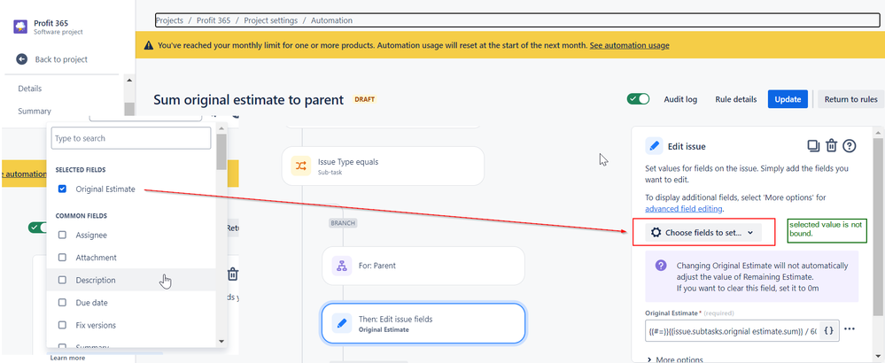This screenshot has height=363, width=885.
Task: Click the field list scrollbar down arrow
Action: (x=221, y=341)
